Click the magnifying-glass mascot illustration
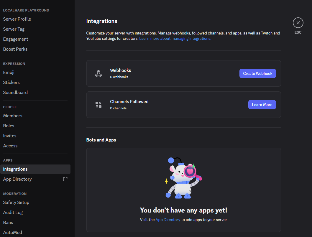The image size is (312, 237). tap(183, 177)
